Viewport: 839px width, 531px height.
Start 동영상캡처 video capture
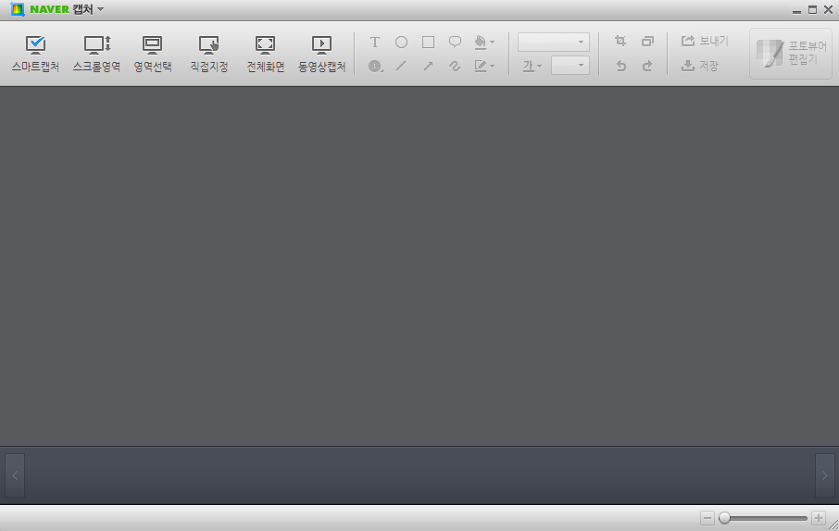[x=321, y=54]
